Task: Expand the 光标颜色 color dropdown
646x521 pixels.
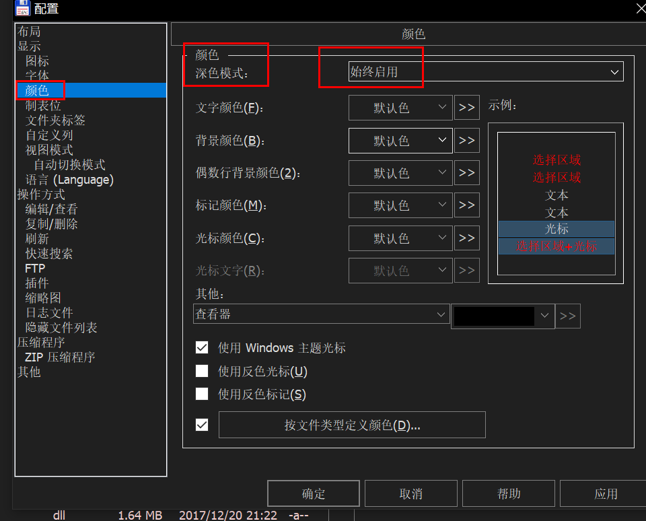Action: click(400, 238)
